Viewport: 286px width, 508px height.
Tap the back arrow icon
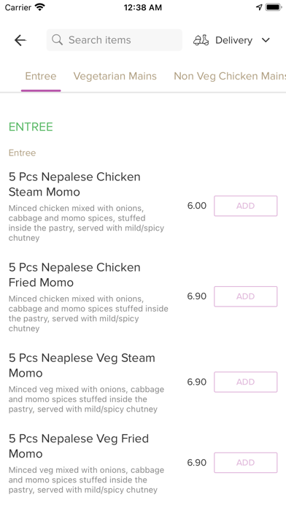(x=20, y=40)
